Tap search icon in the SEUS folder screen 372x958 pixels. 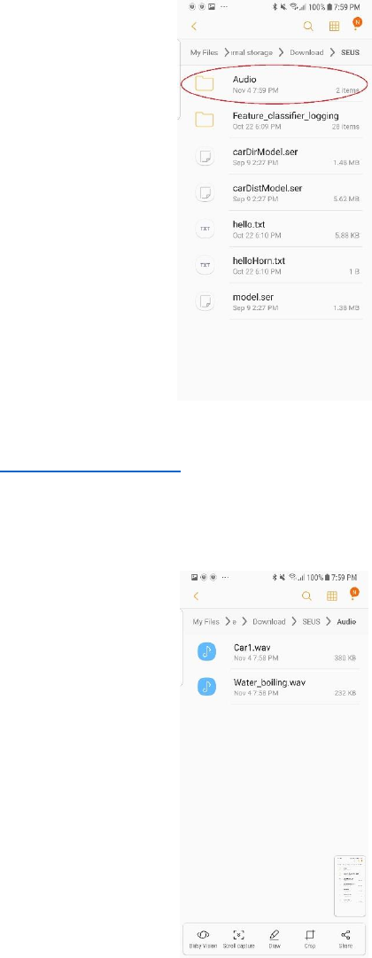pos(308,27)
